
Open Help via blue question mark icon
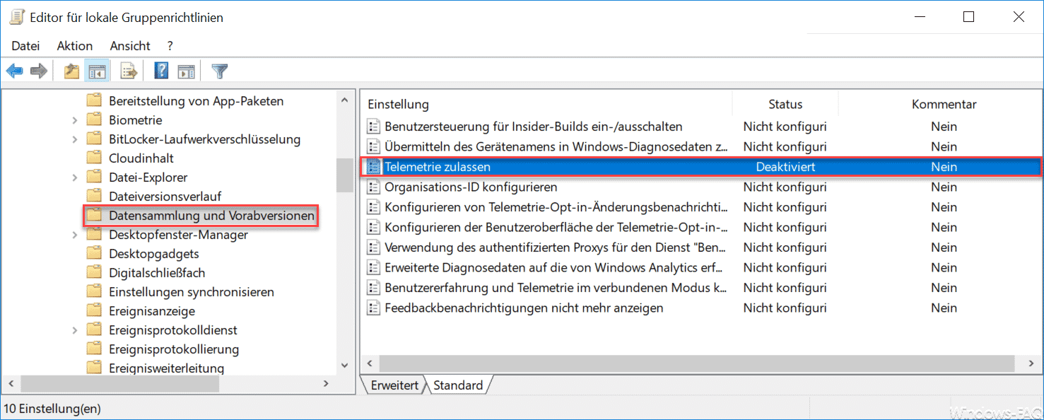click(161, 71)
